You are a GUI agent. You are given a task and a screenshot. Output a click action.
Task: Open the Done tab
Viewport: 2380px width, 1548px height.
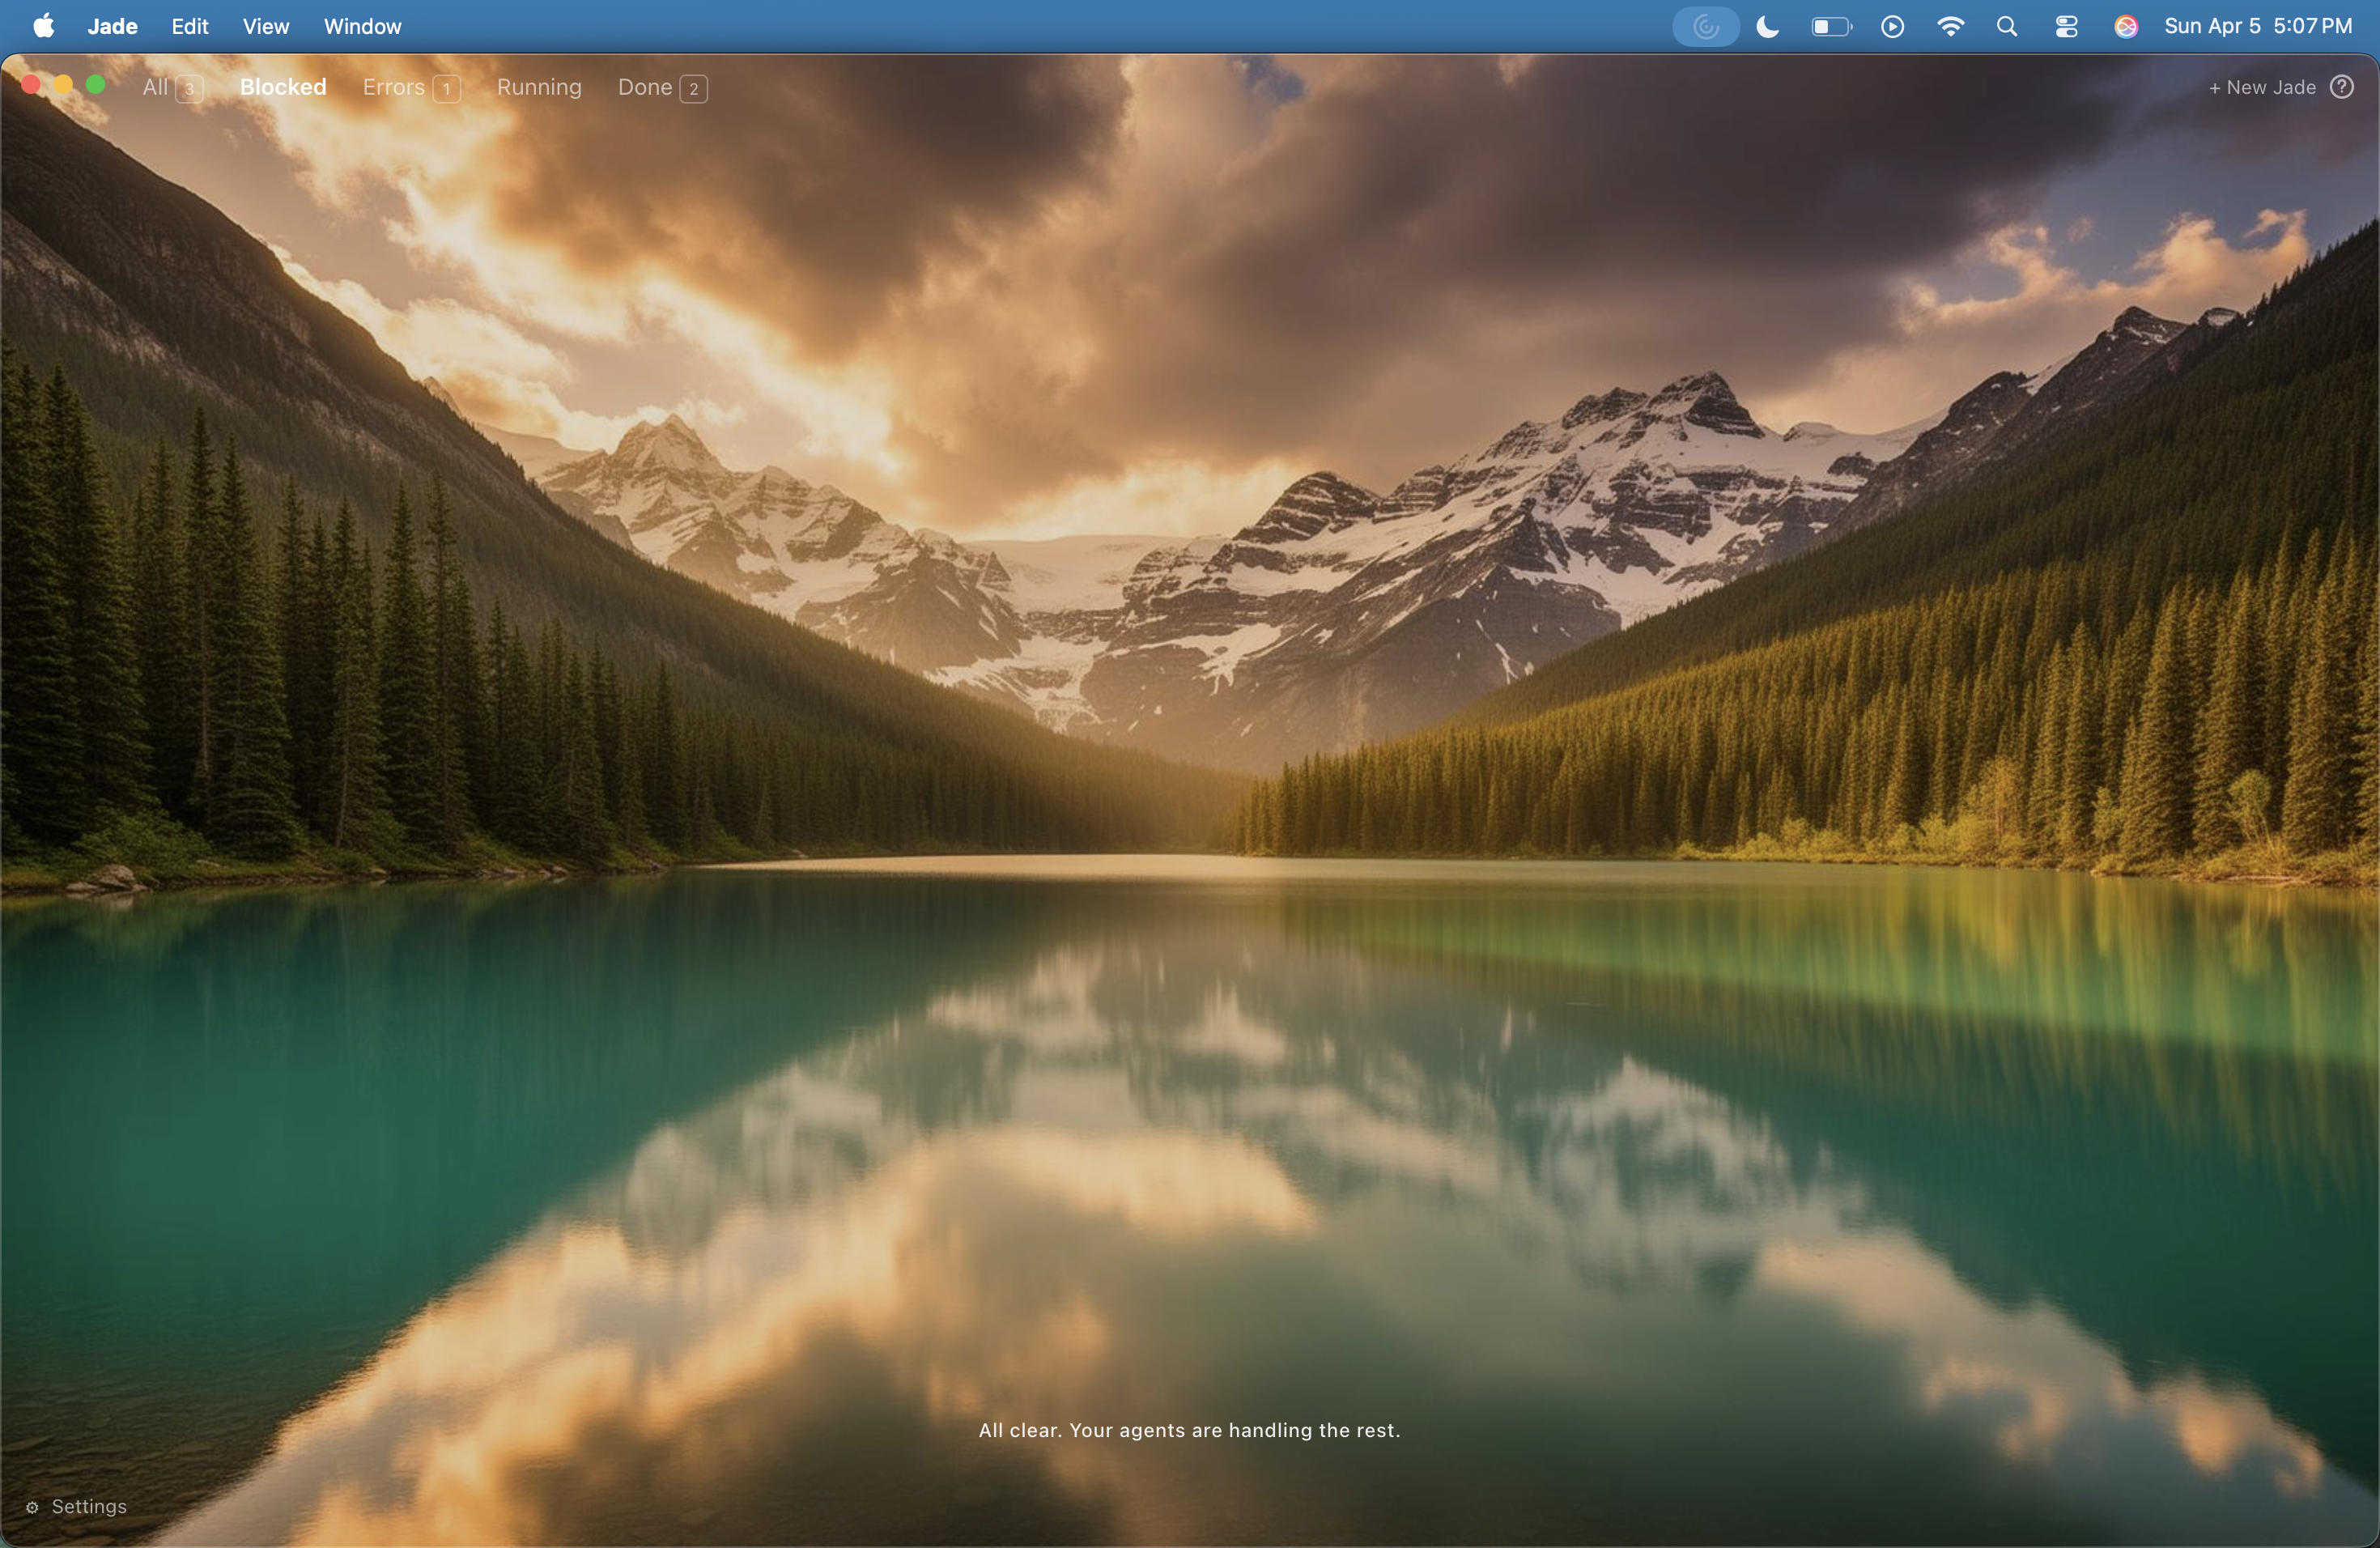point(661,87)
